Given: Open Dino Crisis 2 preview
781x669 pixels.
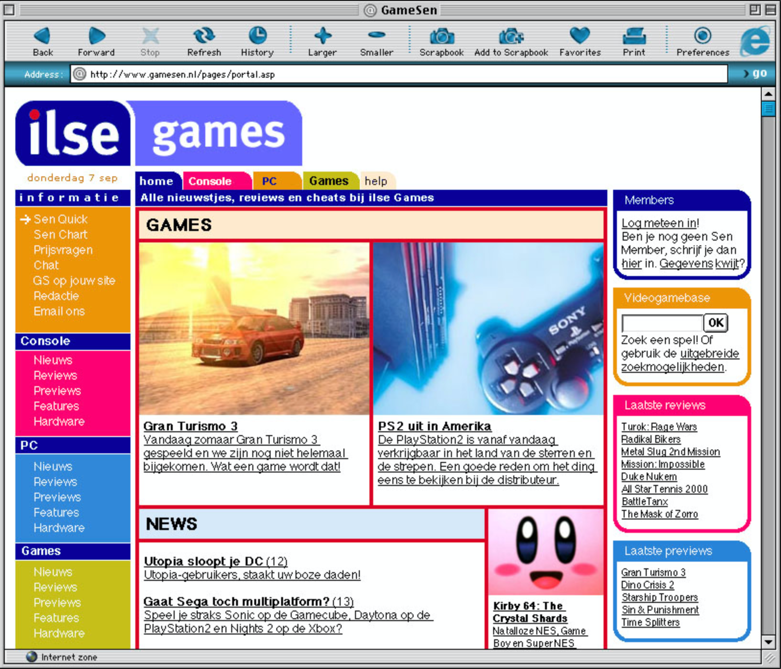Looking at the screenshot, I should (647, 585).
